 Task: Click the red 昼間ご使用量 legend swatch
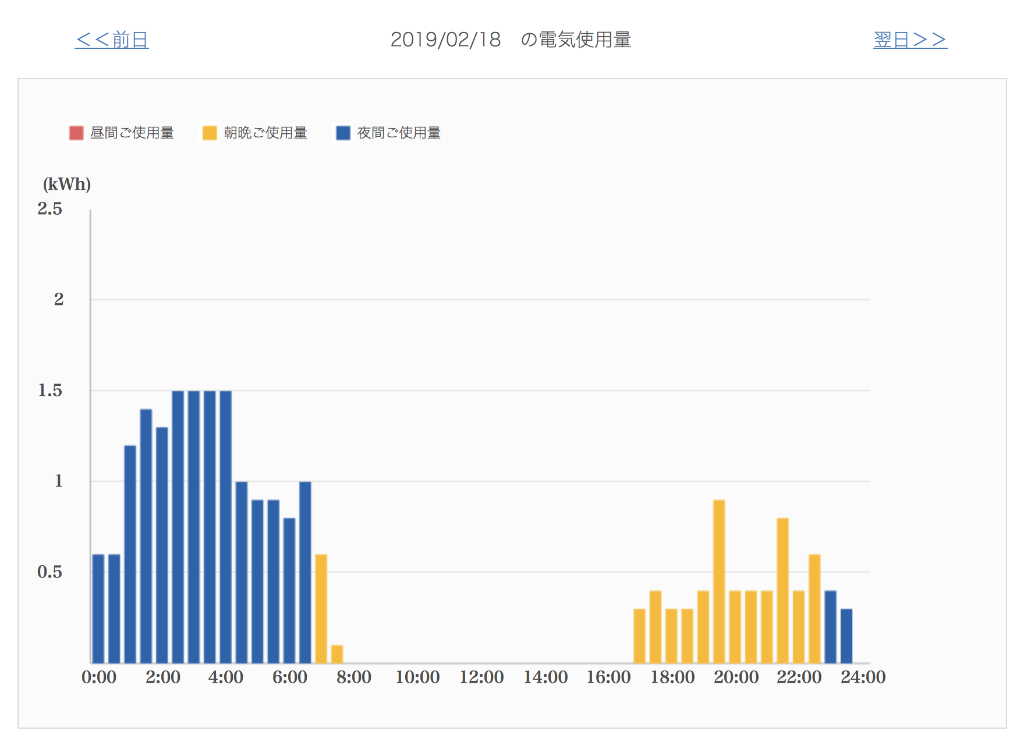(x=76, y=133)
